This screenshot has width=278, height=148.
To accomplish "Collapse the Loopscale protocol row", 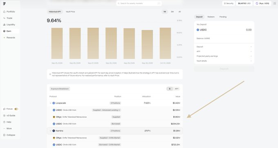I will coord(51,103).
